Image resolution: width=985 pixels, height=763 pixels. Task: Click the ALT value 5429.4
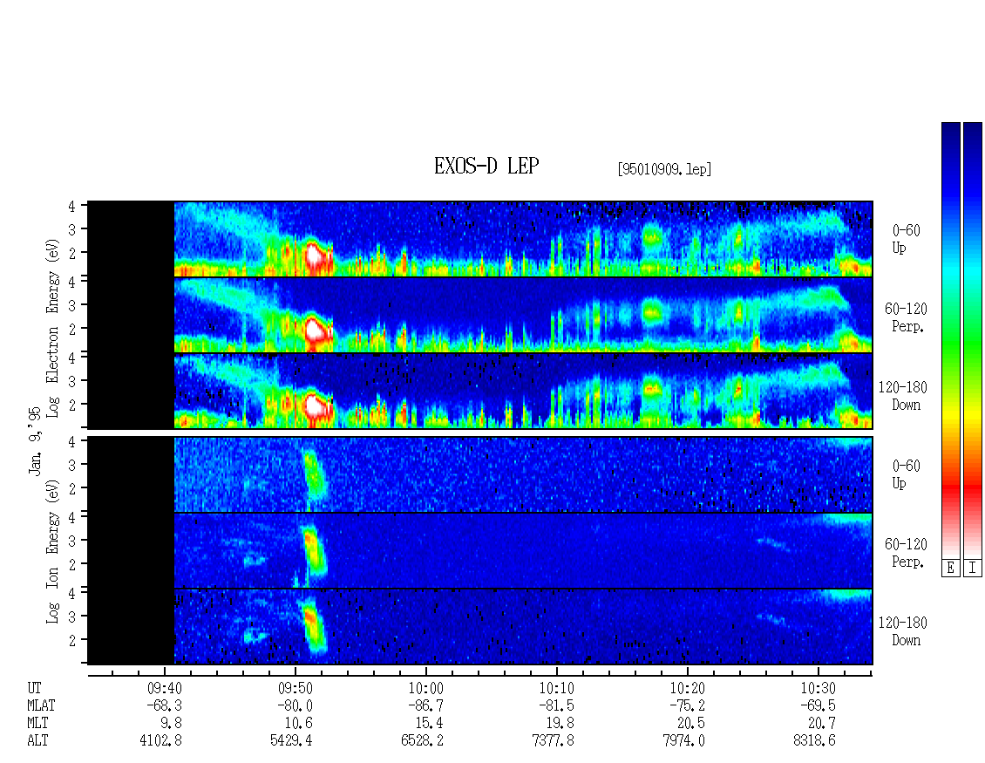pos(291,741)
